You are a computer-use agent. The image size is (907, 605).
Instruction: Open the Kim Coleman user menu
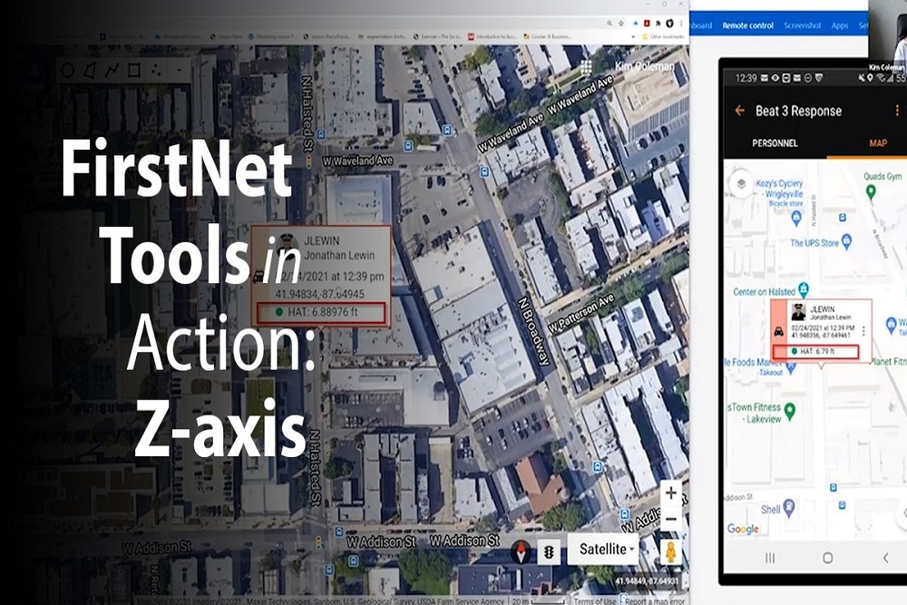tap(645, 66)
